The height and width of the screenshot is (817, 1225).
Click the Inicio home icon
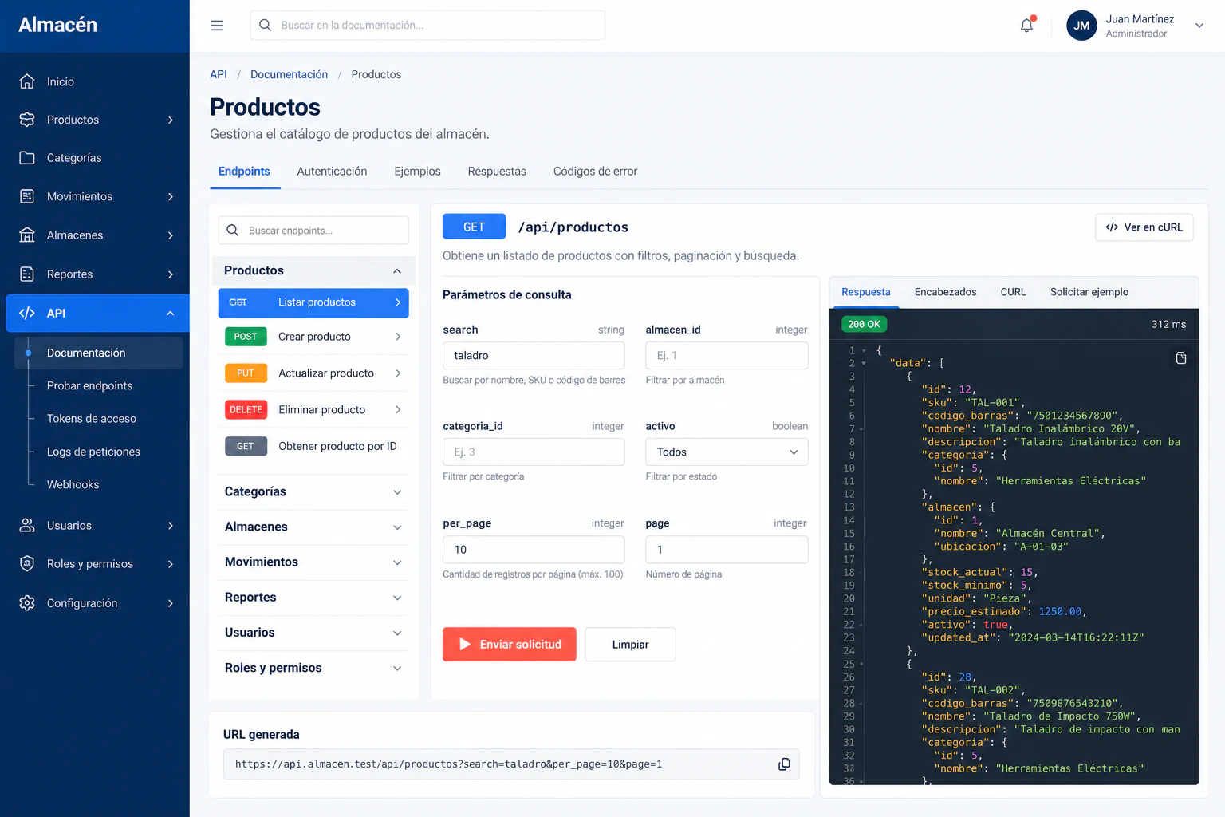pos(27,81)
